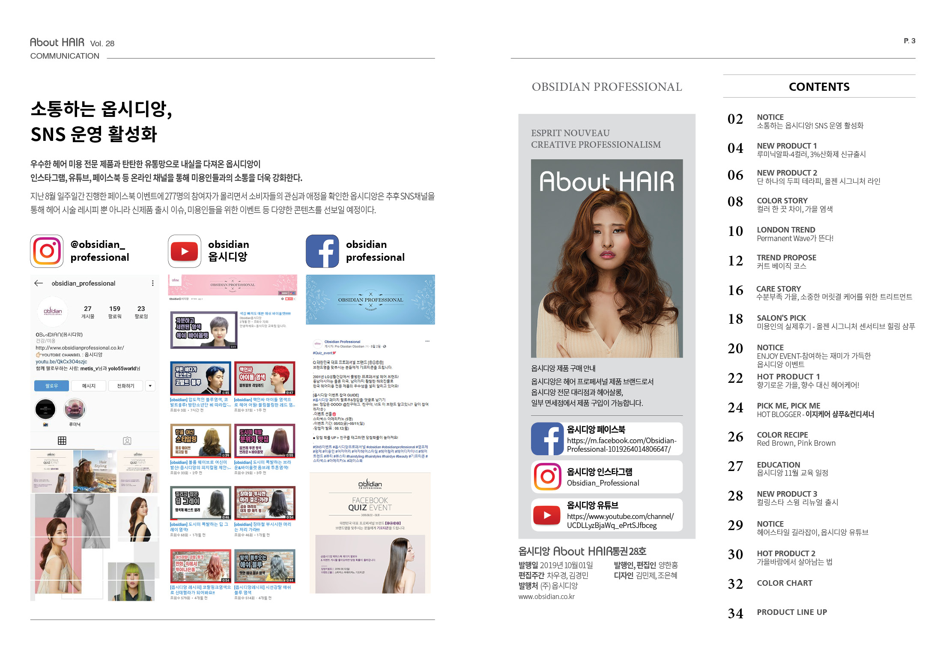Open the green-haired model Instagram post
The width and height of the screenshot is (946, 650).
pos(131,581)
